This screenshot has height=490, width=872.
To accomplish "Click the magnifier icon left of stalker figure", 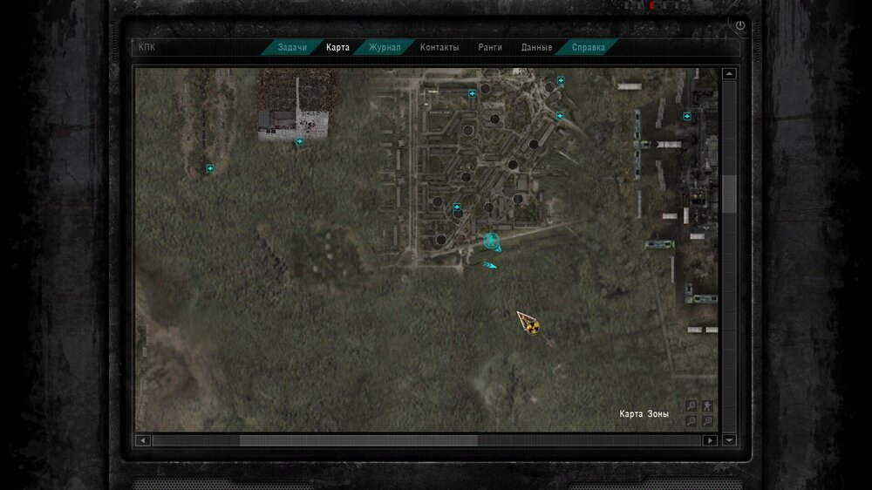I will 691,405.
